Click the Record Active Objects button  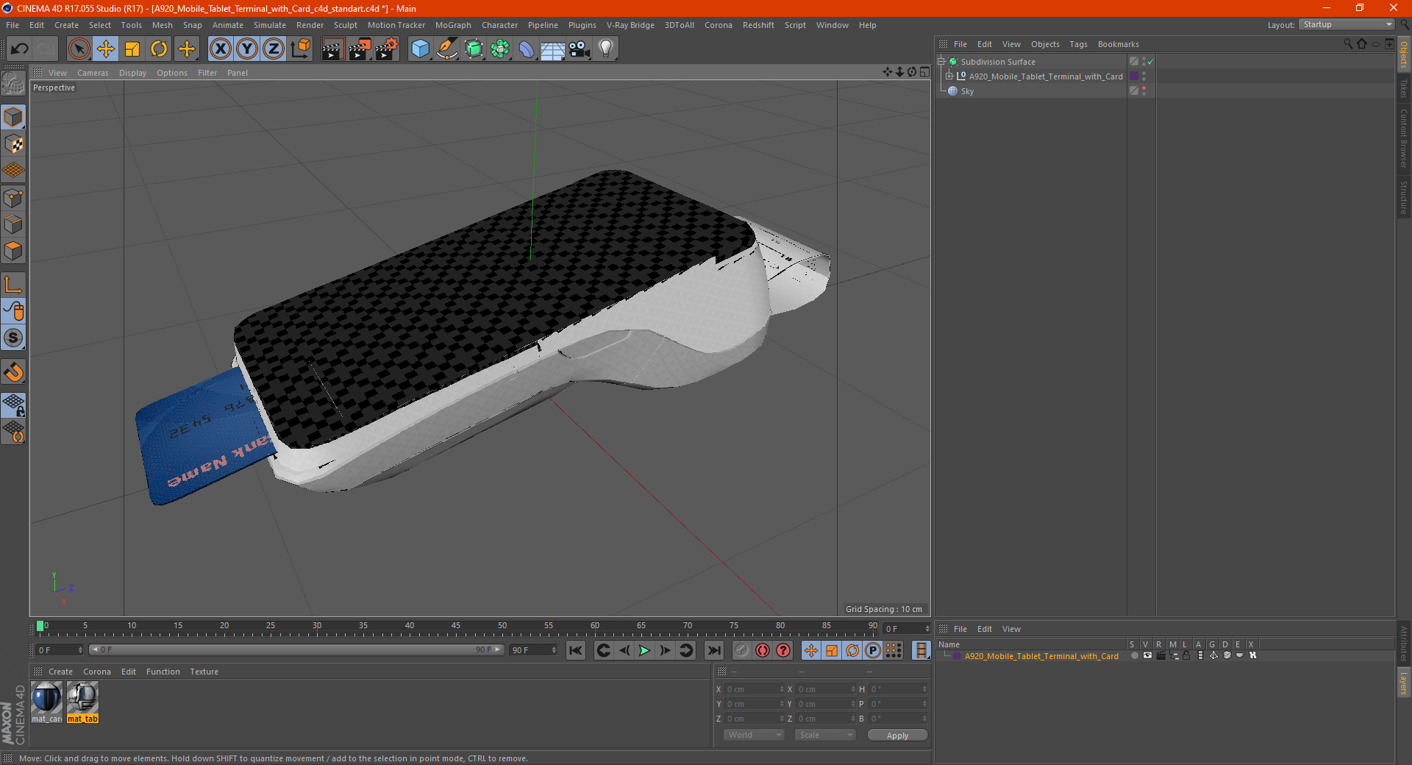coord(742,650)
